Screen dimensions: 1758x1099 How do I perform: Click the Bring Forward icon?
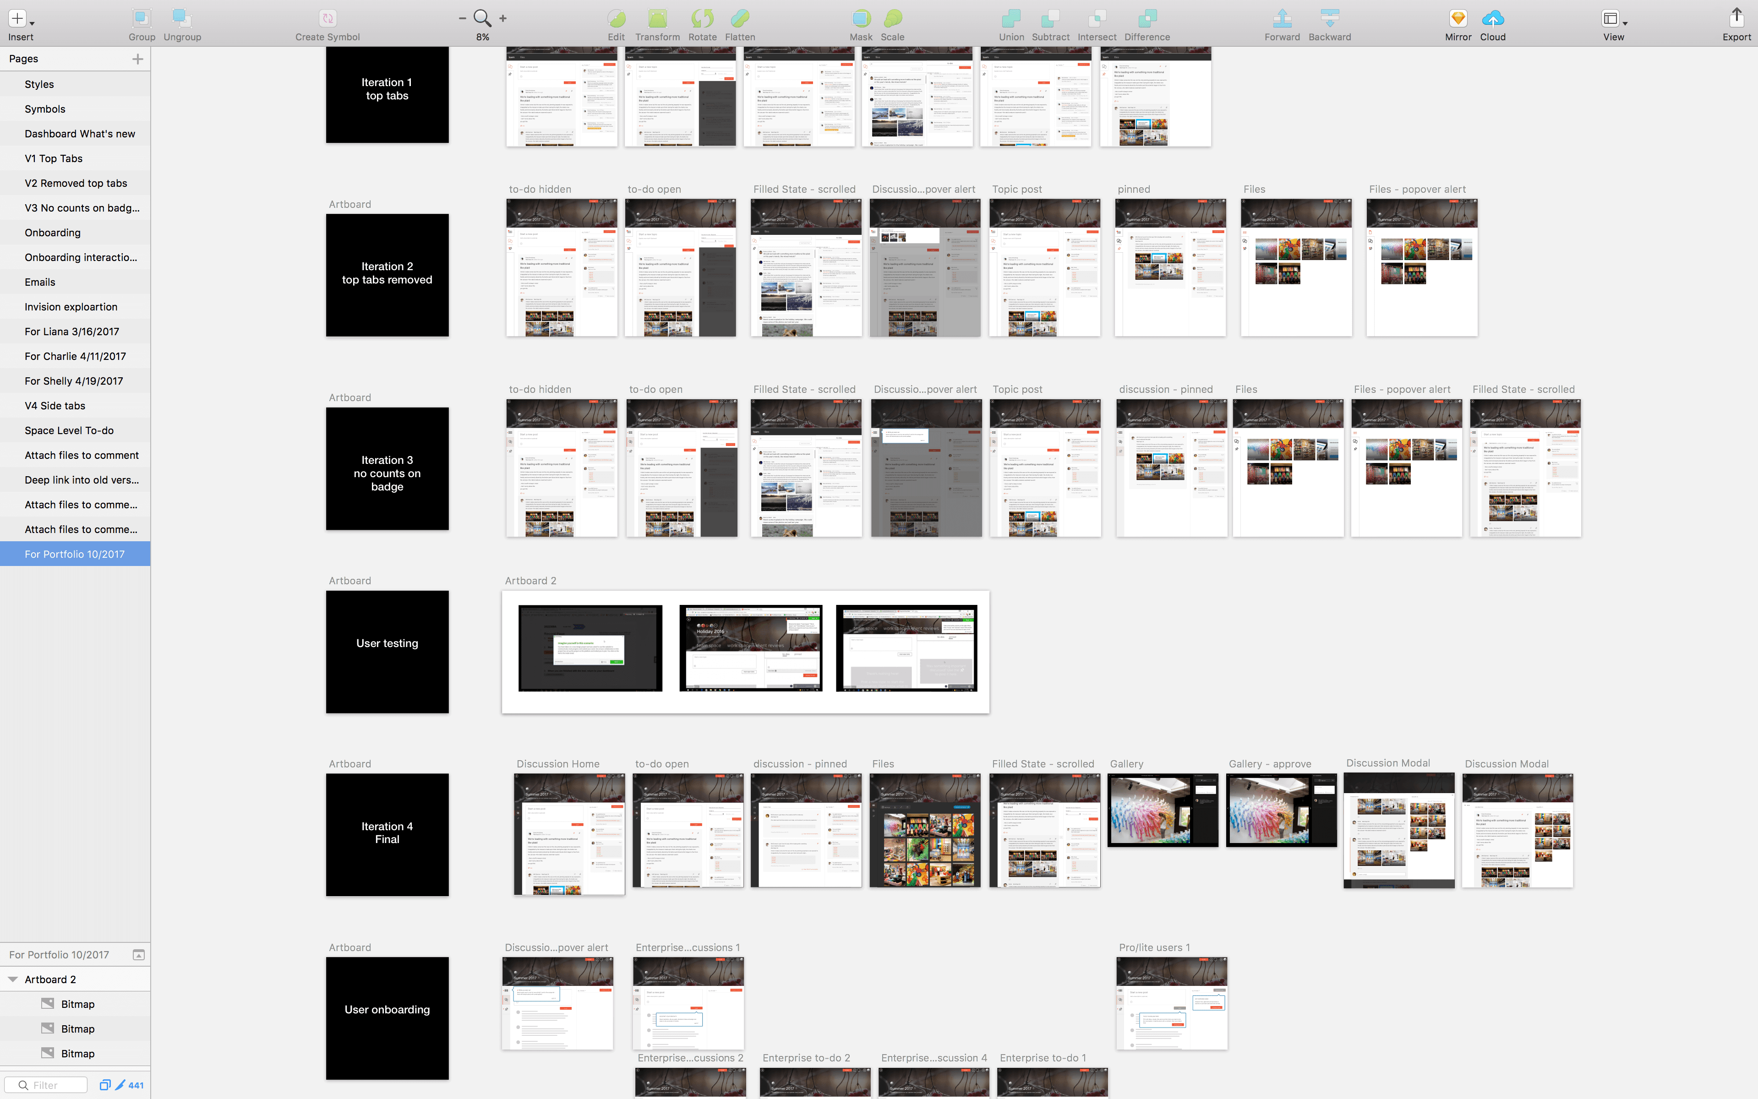1282,18
